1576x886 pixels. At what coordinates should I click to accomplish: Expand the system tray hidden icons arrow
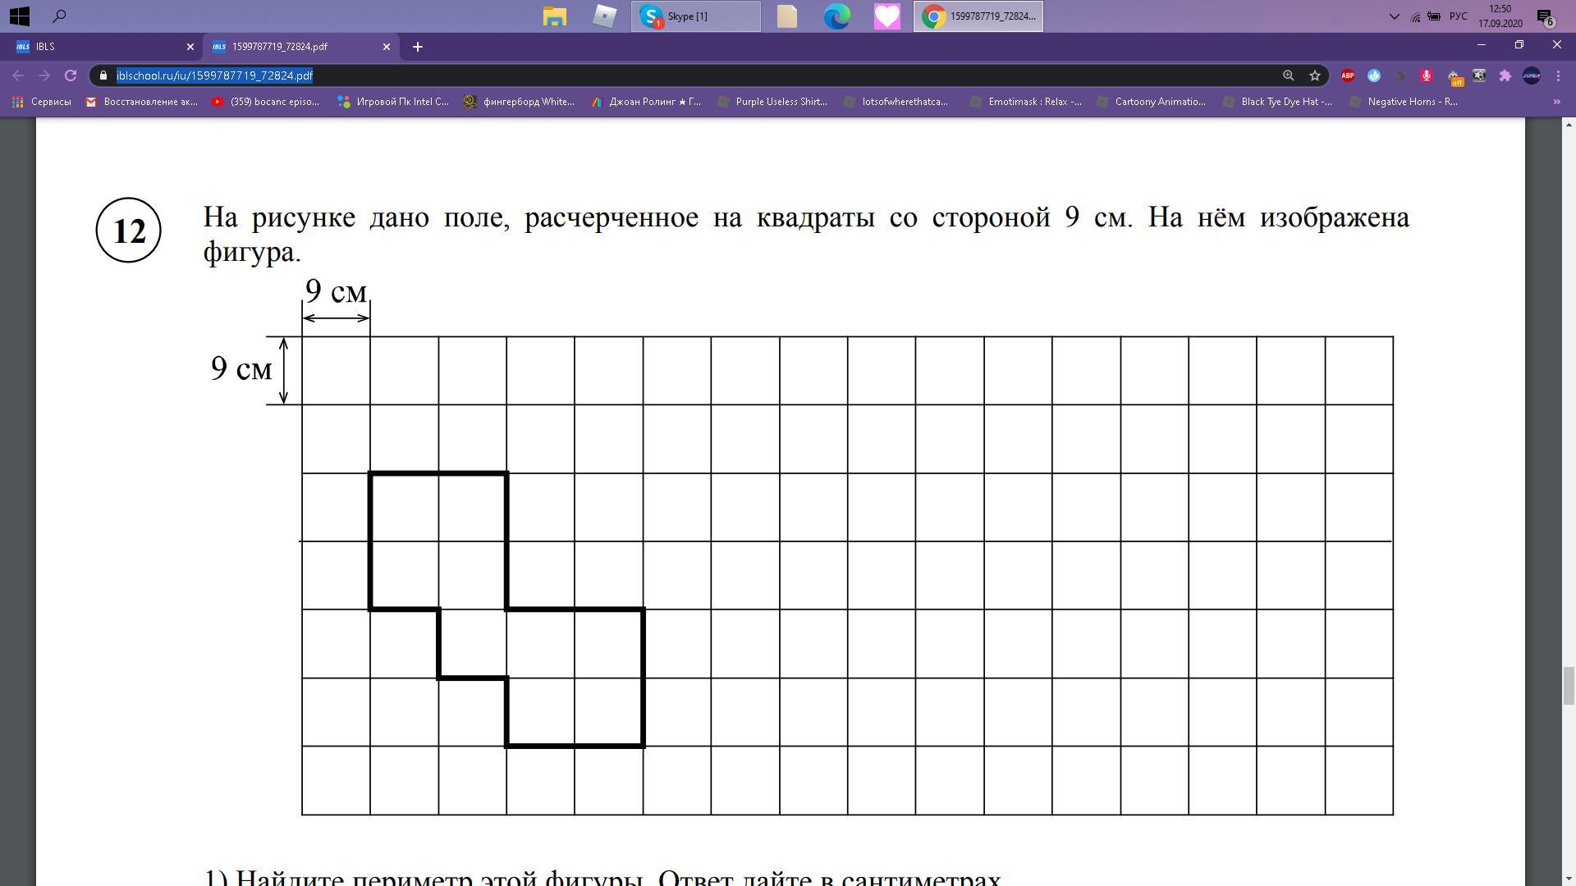[x=1394, y=15]
